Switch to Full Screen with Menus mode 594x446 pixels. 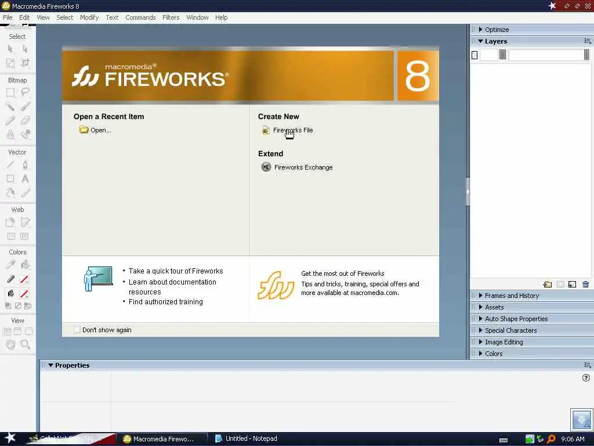pyautogui.click(x=18, y=332)
